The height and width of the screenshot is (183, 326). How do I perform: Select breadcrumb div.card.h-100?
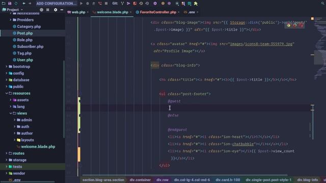(x=228, y=180)
